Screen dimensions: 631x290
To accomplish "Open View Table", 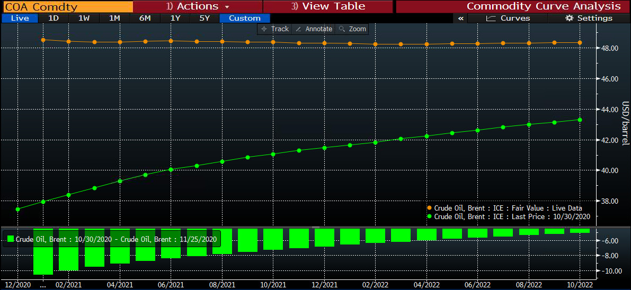I will pos(327,6).
